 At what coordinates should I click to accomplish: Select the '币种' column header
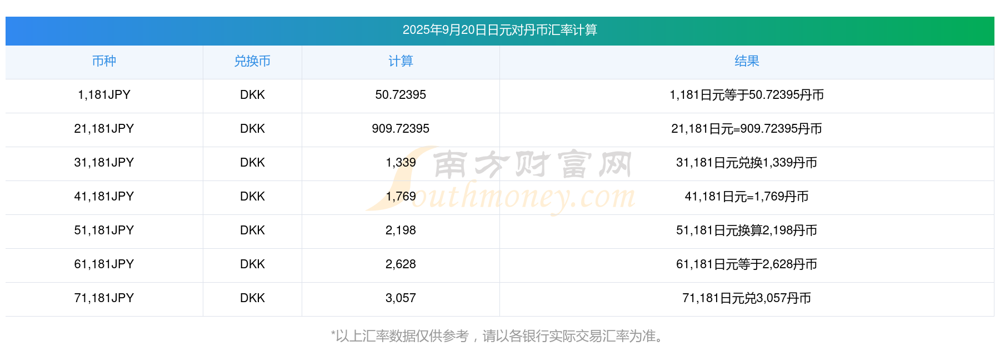click(x=104, y=61)
